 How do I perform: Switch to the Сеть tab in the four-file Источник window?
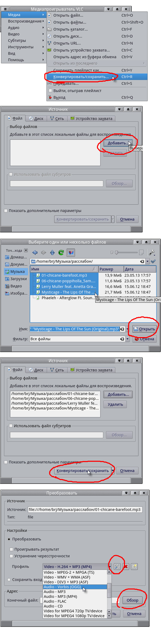tap(57, 370)
